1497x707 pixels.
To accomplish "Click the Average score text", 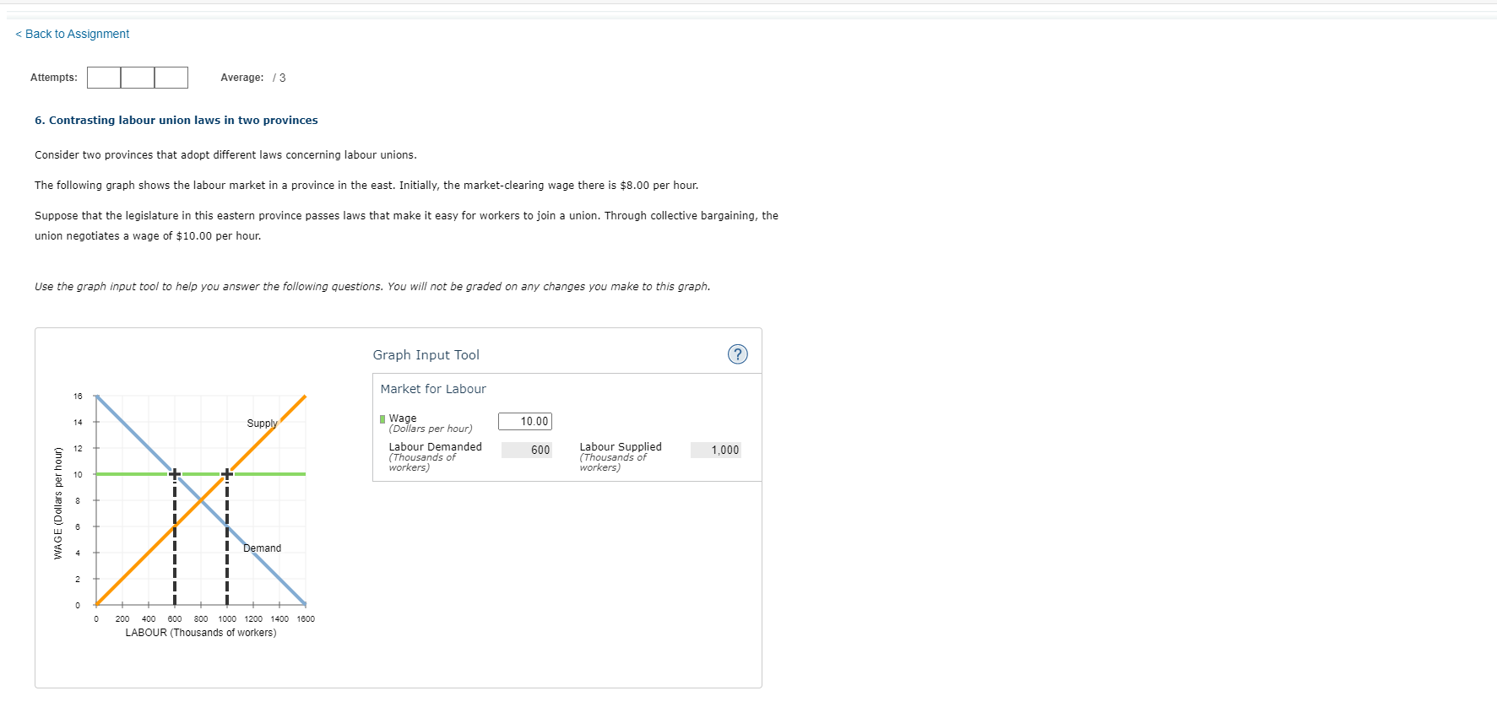I will click(253, 78).
